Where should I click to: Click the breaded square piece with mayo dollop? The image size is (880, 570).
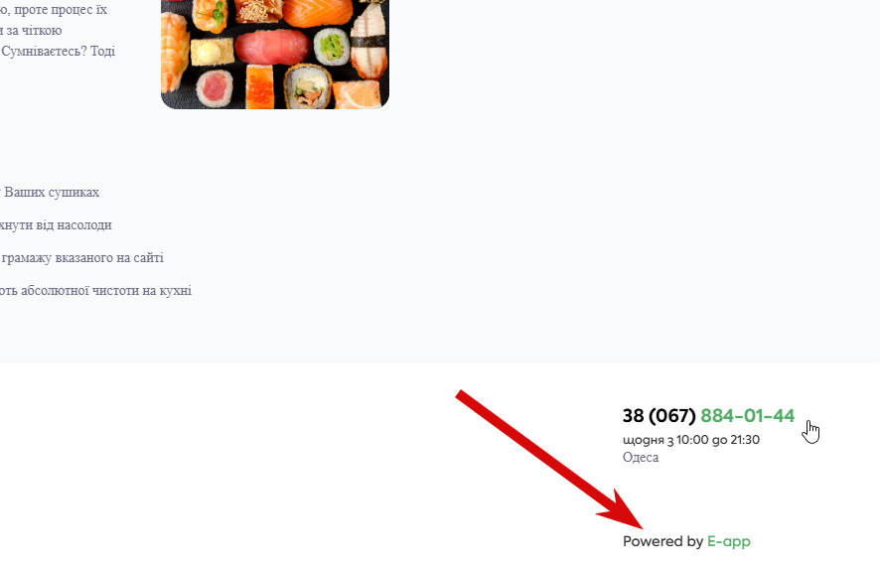213,53
